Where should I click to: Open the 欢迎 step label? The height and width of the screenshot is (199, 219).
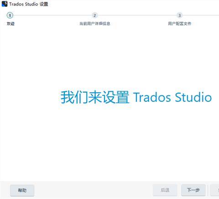pos(10,24)
